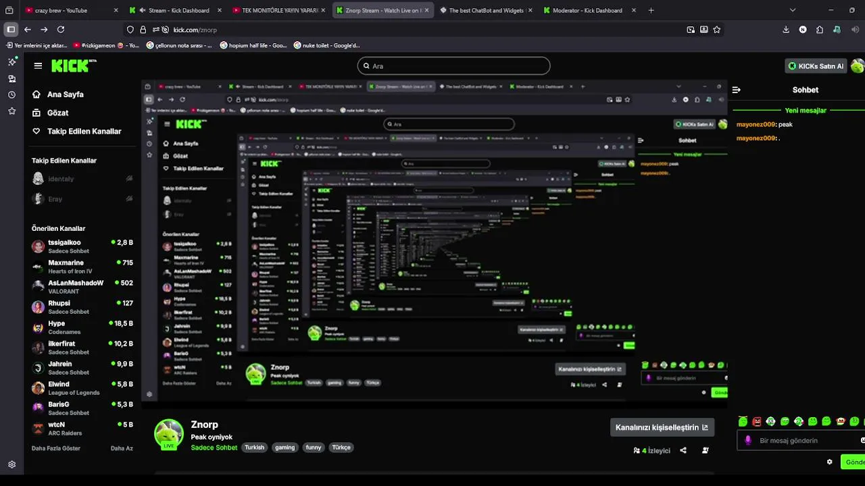Open Maxmarine recommended channel
Screen dimensions: 865x486
tap(82, 267)
